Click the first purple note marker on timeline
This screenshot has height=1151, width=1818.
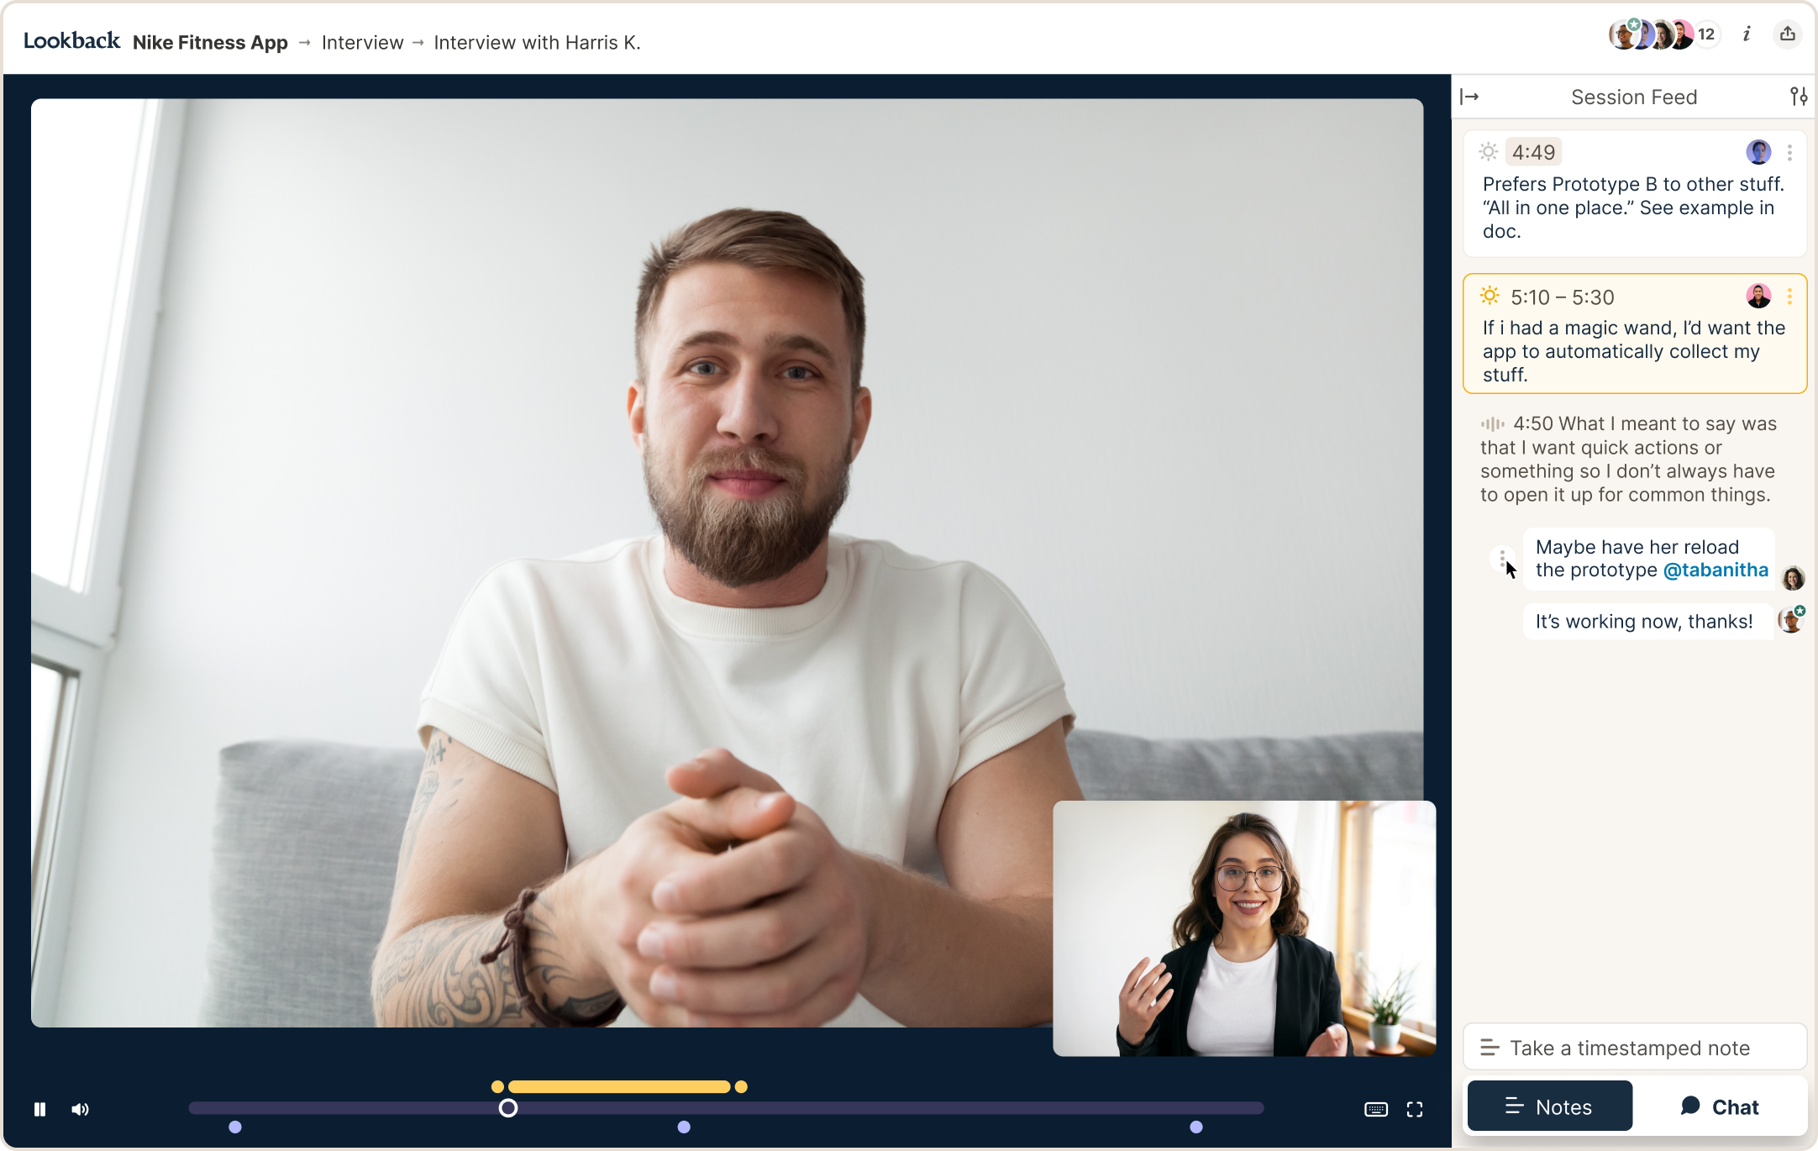tap(235, 1127)
